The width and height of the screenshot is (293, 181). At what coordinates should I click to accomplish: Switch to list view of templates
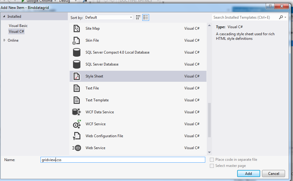click(x=146, y=17)
